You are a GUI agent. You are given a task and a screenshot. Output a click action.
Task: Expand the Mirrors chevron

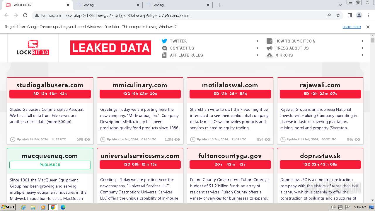(362, 55)
